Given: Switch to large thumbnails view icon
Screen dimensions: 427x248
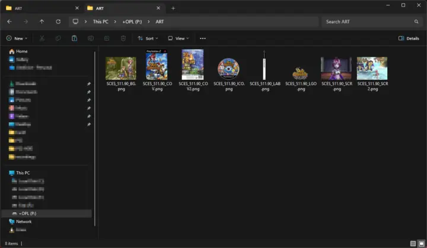Looking at the screenshot, I should coord(421,243).
